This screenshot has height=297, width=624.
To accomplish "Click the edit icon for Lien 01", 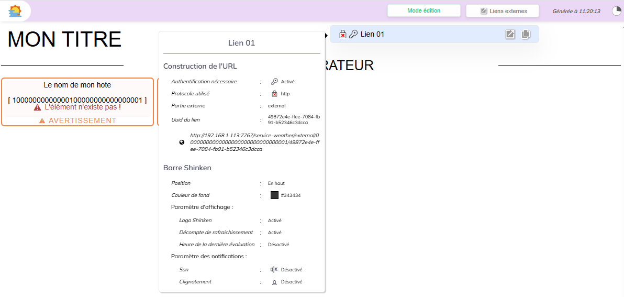I will 510,35.
